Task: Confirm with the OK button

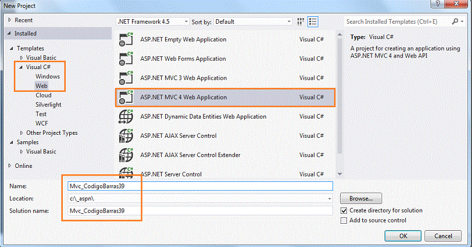Action: click(403, 236)
